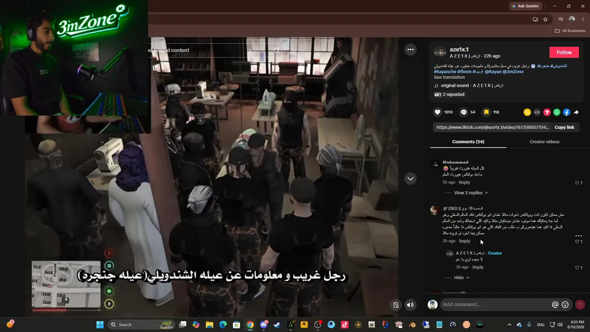Image resolution: width=590 pixels, height=332 pixels.
Task: Reply to the creator's comment
Action: tap(478, 267)
